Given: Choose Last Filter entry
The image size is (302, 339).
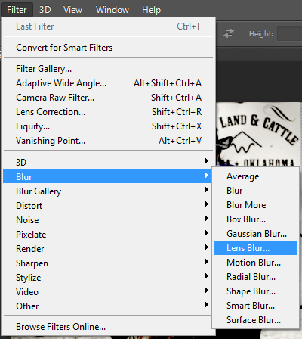Looking at the screenshot, I should [x=108, y=26].
